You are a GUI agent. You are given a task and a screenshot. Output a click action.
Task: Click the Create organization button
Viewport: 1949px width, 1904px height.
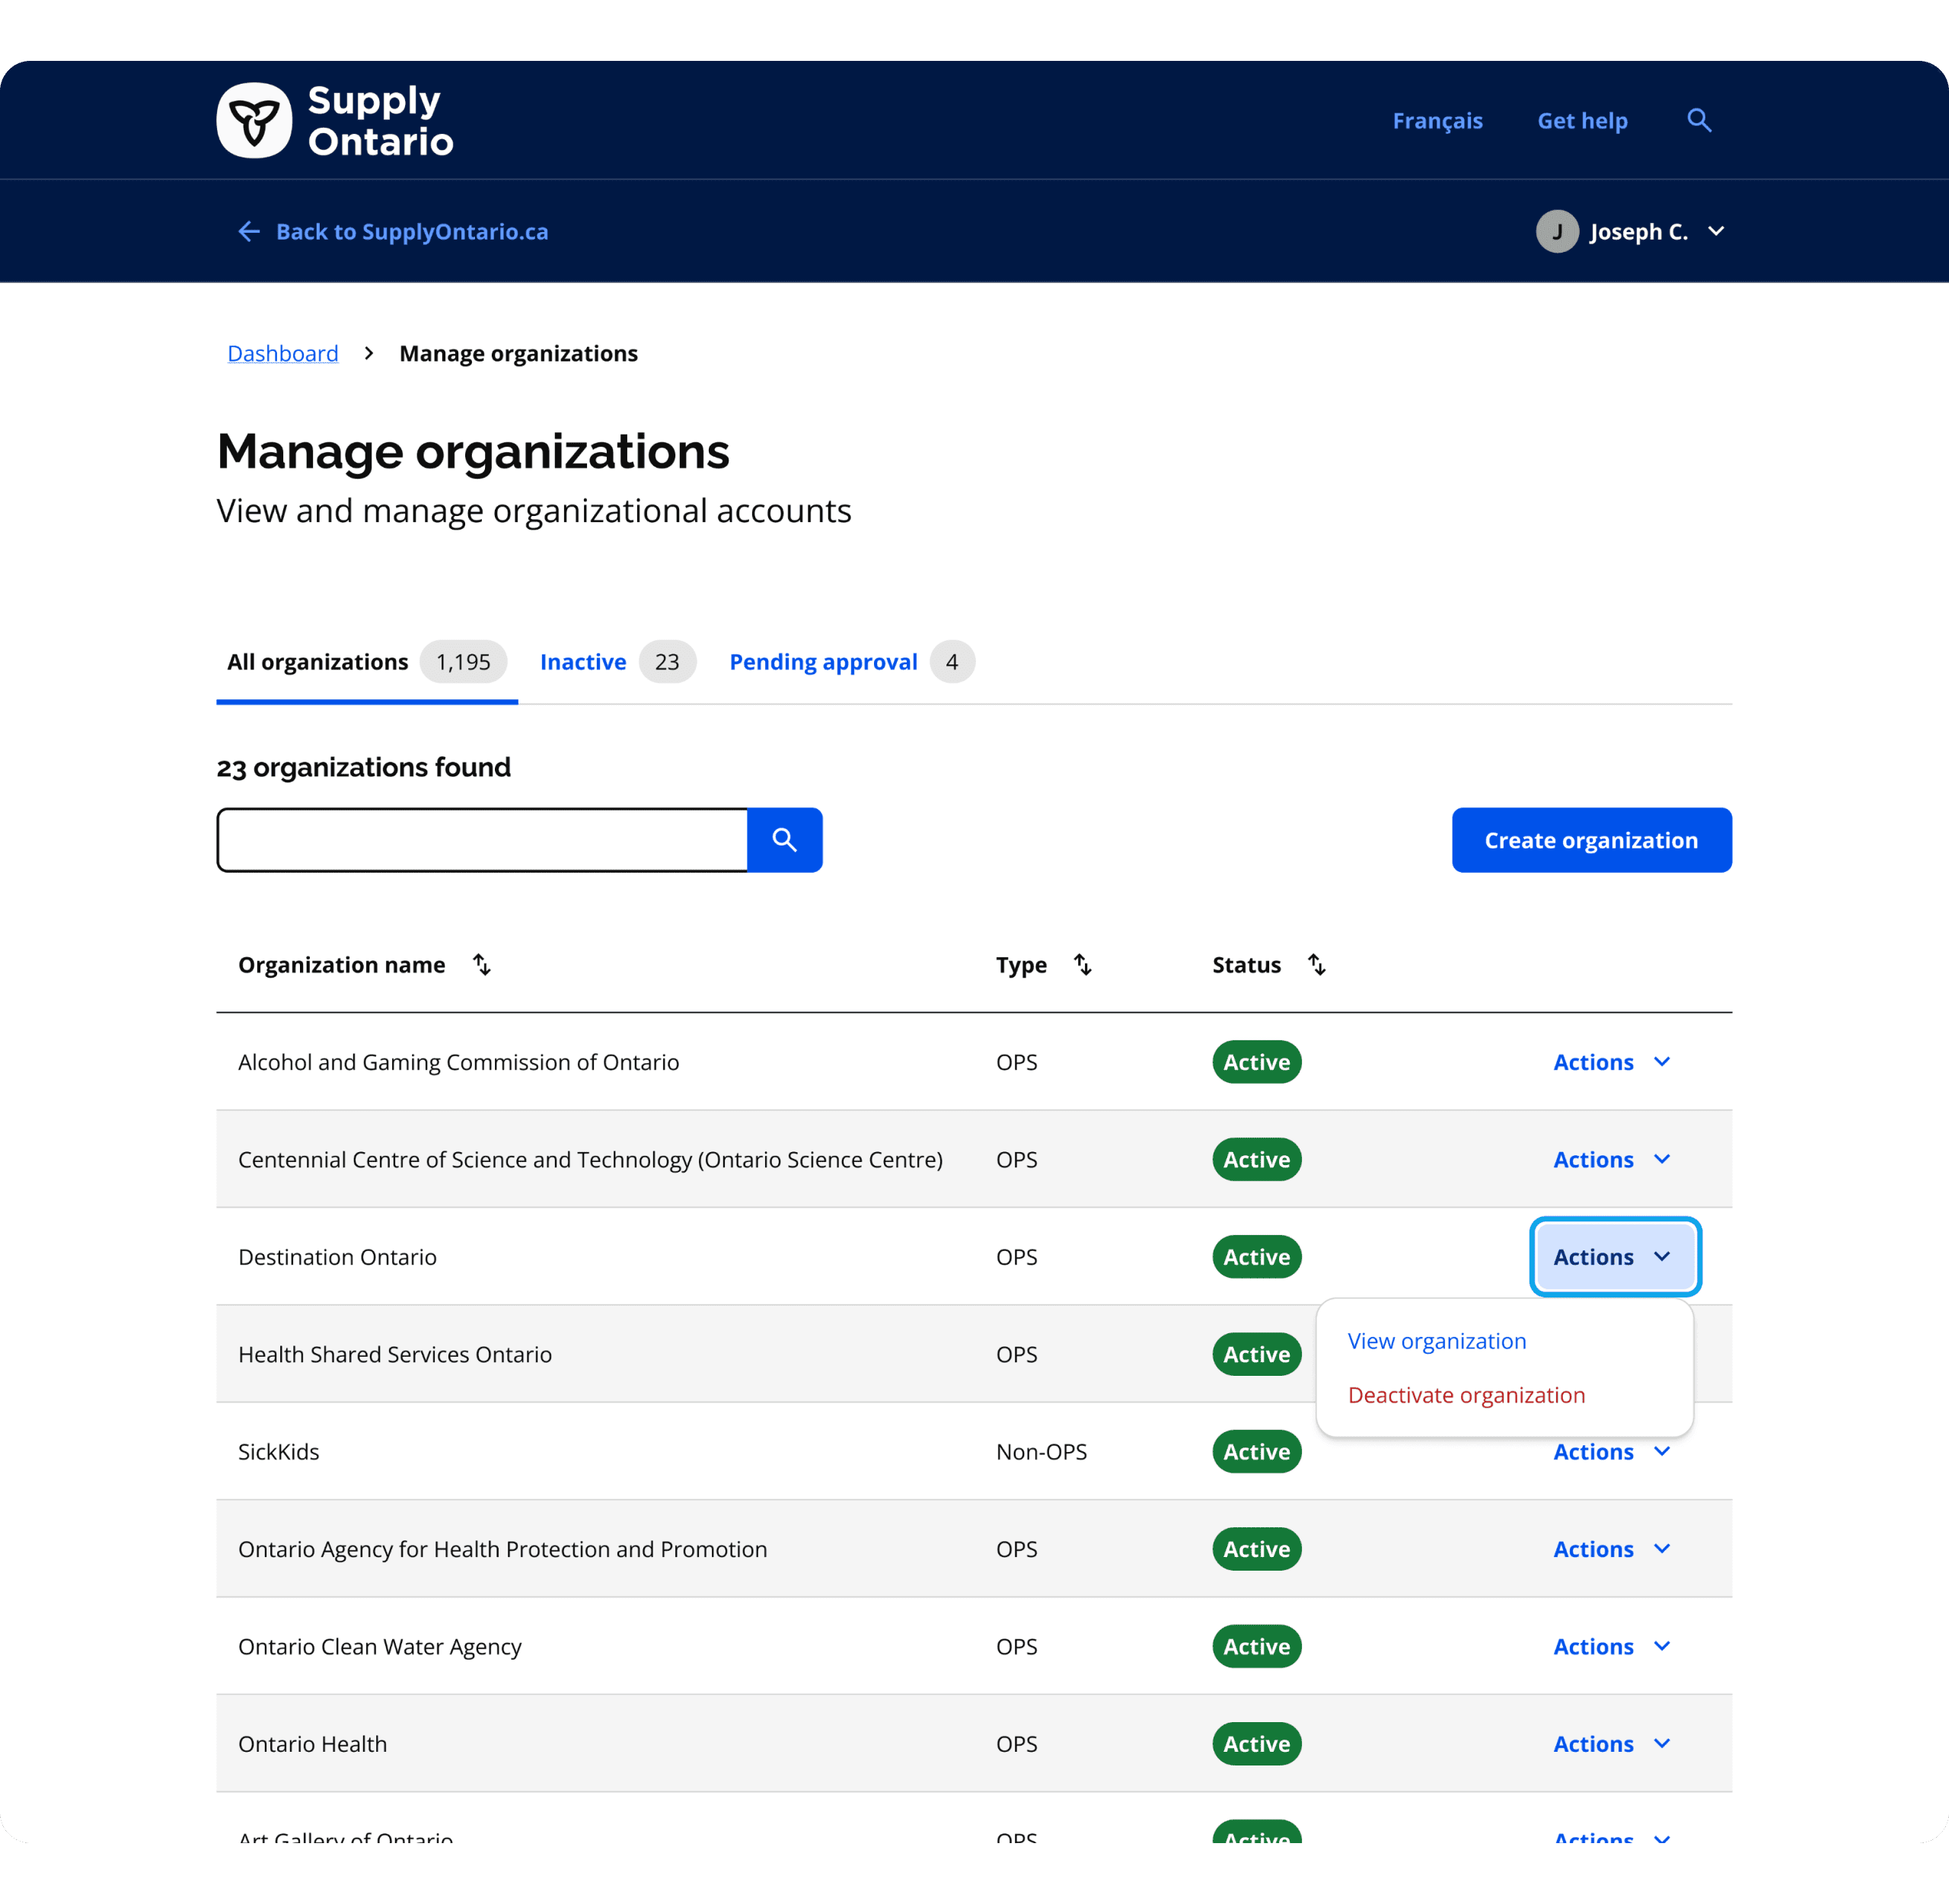pos(1591,840)
